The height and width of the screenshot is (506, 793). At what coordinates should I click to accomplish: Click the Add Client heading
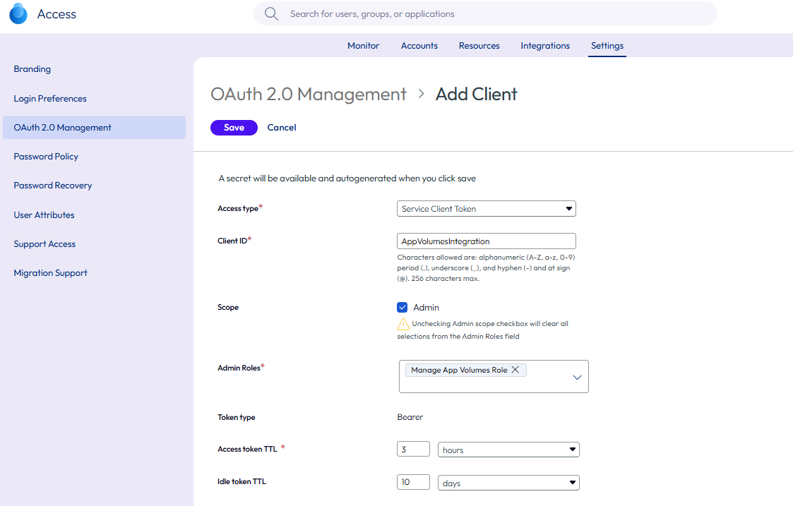pos(477,94)
